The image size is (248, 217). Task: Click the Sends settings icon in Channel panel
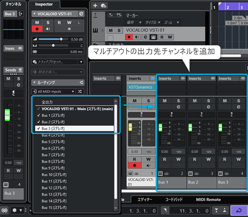point(20,70)
